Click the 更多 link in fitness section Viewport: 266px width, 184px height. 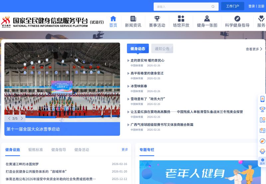tap(125, 150)
